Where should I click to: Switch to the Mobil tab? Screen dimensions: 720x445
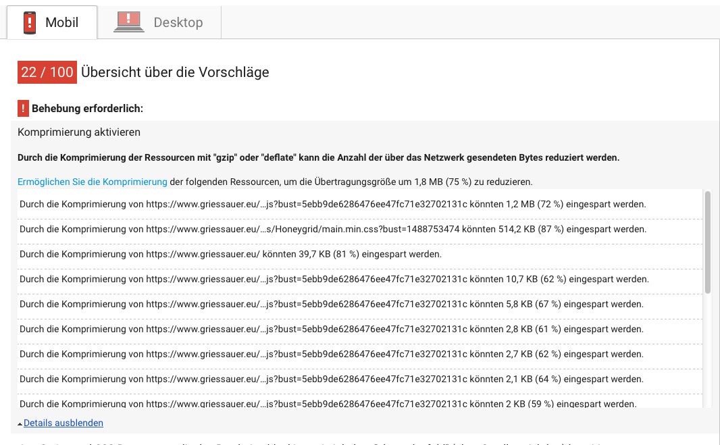[x=51, y=22]
